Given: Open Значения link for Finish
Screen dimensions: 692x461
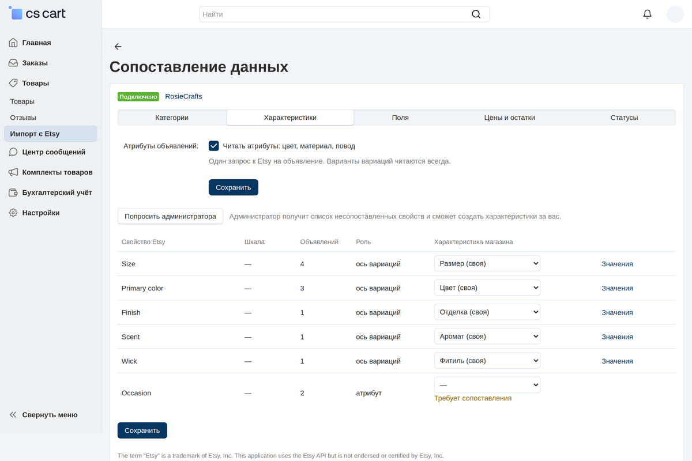Looking at the screenshot, I should tap(617, 312).
